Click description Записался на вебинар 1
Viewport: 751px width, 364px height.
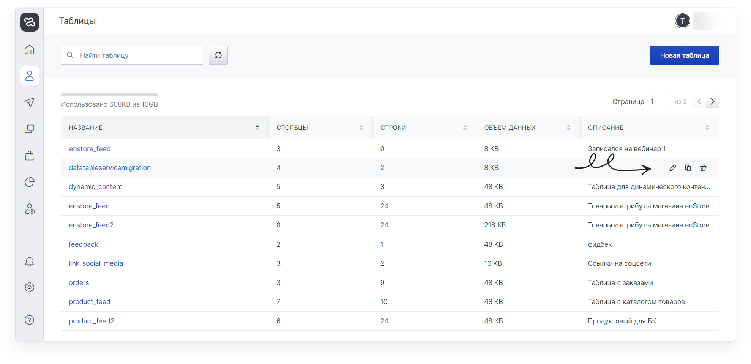click(x=627, y=149)
